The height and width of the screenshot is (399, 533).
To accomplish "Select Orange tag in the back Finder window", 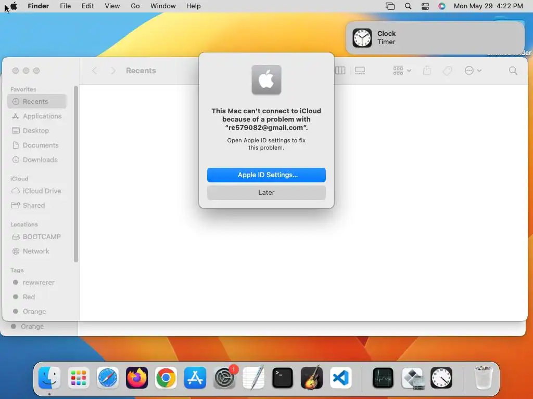I will pyautogui.click(x=32, y=327).
